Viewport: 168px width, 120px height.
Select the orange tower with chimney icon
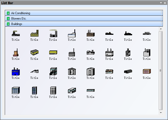[15, 52]
